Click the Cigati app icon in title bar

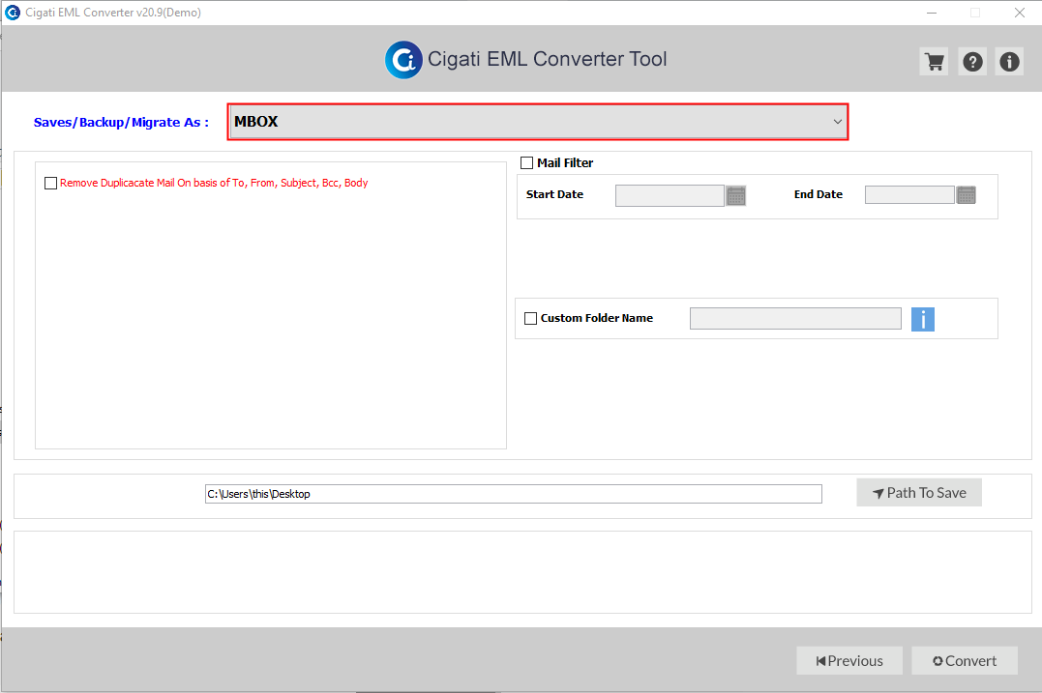coord(13,13)
